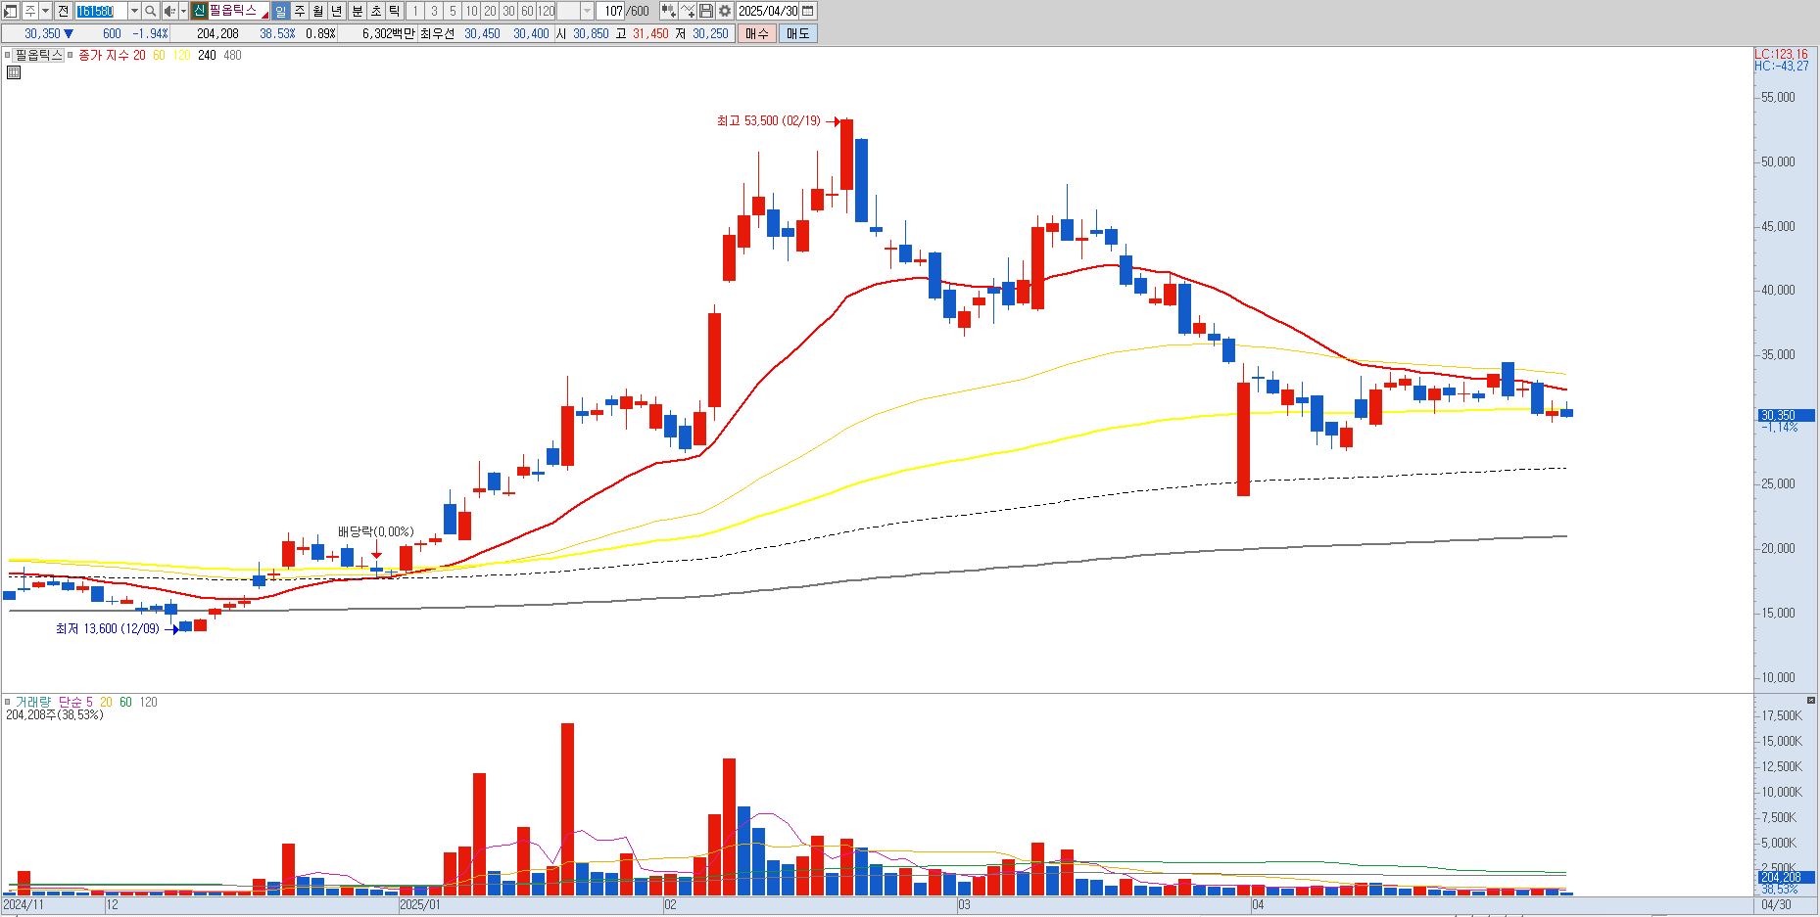Click the small square marker before 필옵틱스 legend
The height and width of the screenshot is (917, 1820).
pos(8,55)
